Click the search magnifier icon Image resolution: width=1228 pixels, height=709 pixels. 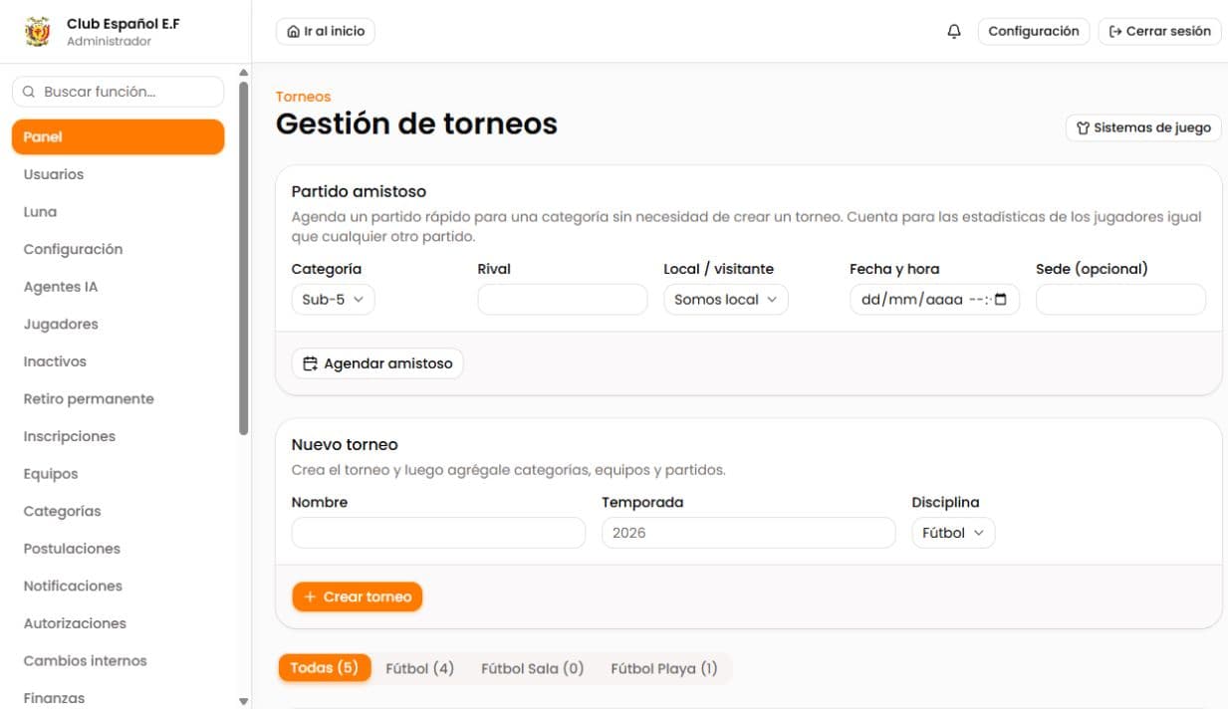tap(29, 92)
